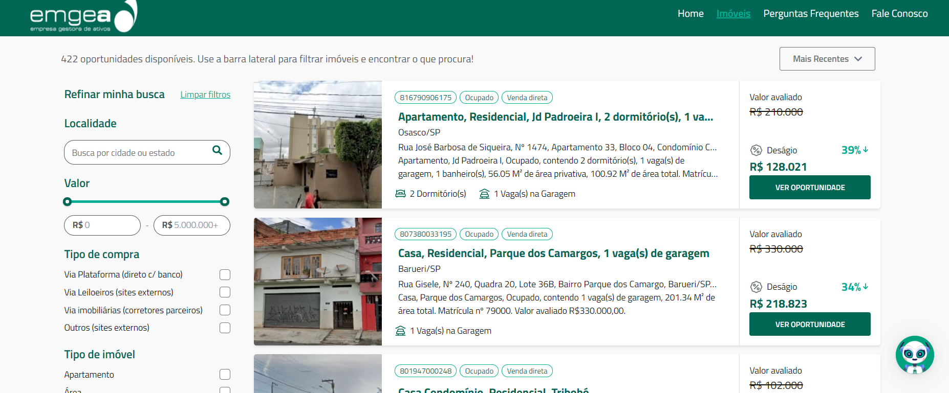The image size is (949, 393).
Task: Go to Perguntas Frequentes page
Action: point(811,14)
